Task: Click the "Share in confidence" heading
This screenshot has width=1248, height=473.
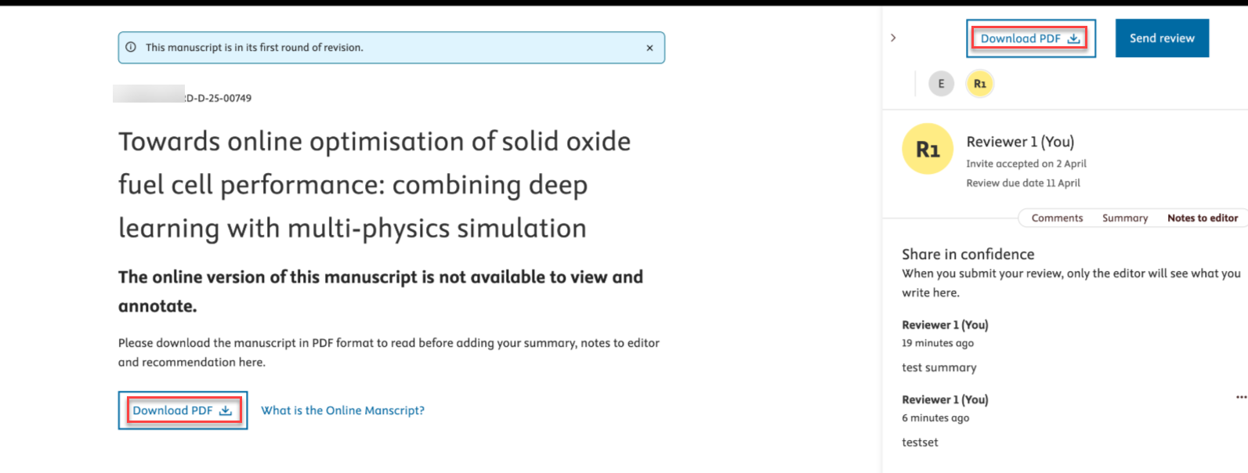Action: coord(968,255)
